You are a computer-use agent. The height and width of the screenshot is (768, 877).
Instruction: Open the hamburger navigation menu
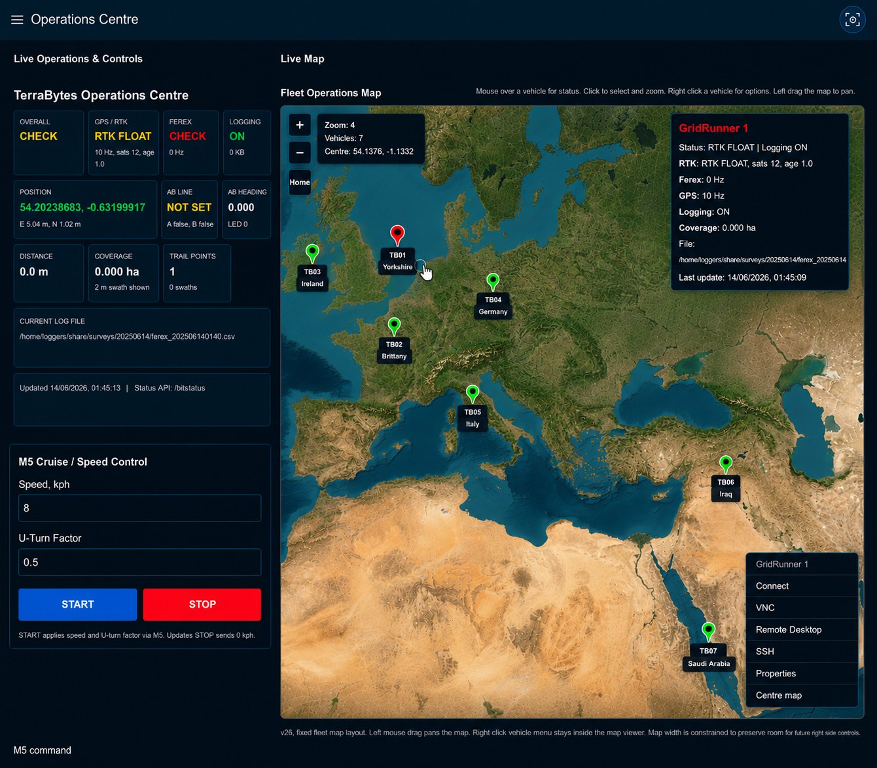[17, 20]
